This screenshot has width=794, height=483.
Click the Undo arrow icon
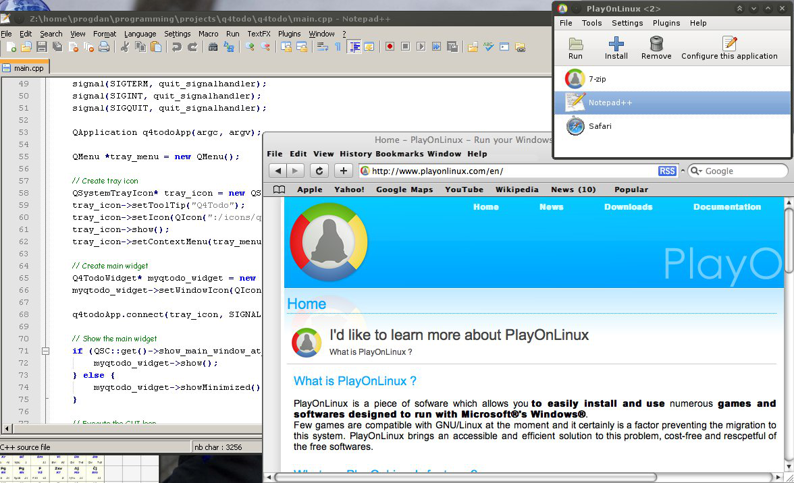pos(176,47)
